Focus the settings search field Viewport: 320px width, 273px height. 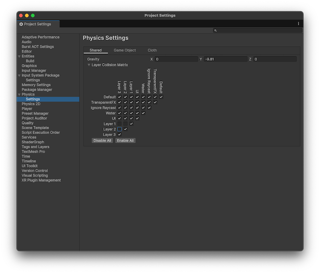click(x=259, y=31)
